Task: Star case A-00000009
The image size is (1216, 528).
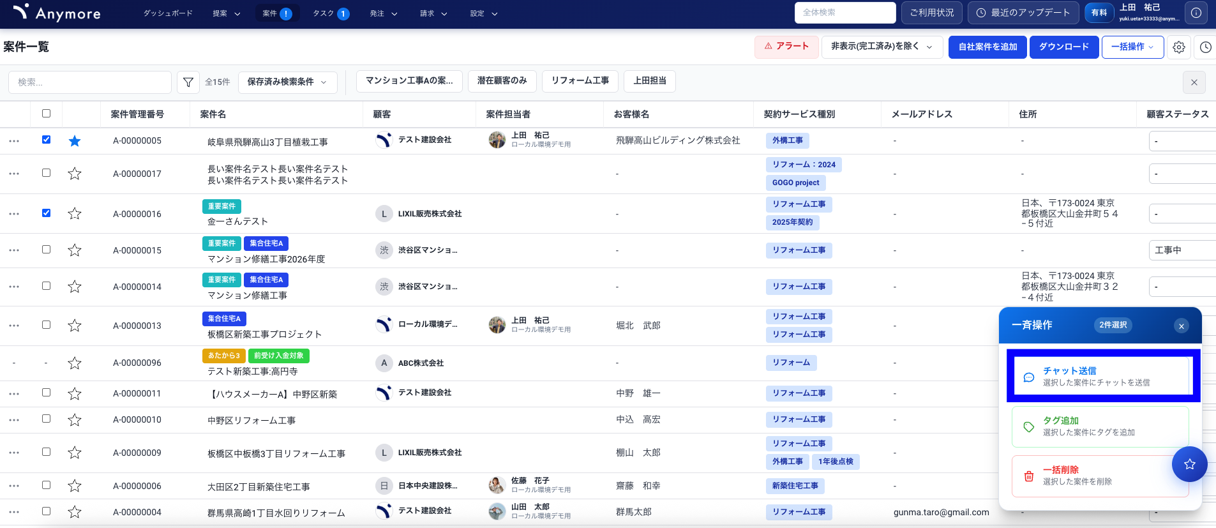Action: [75, 453]
